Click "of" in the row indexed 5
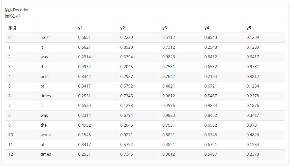 point(42,86)
